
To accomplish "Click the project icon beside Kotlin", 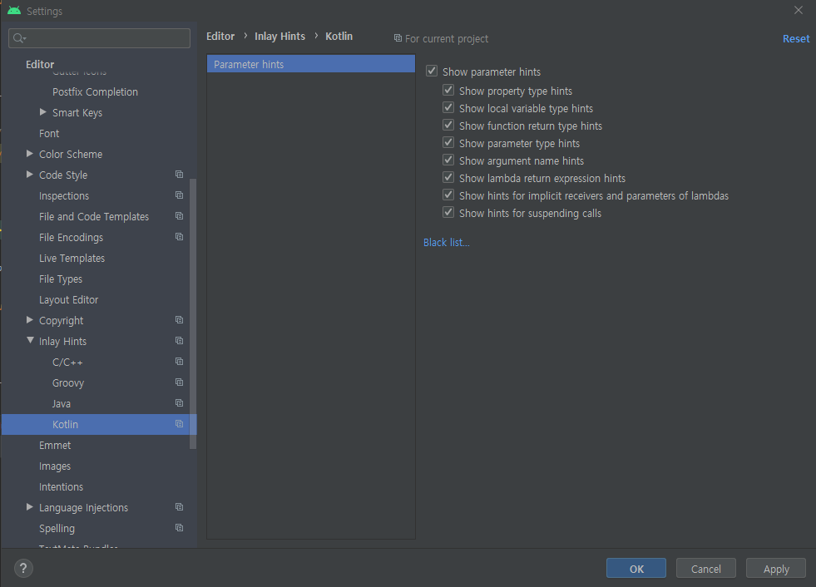I will click(x=179, y=424).
